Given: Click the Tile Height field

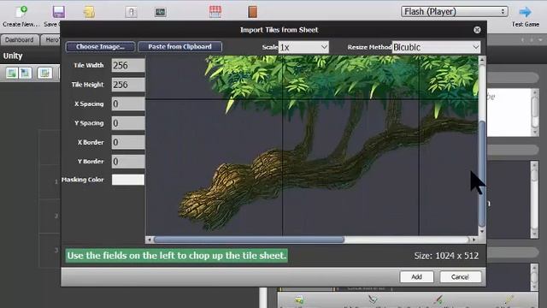Looking at the screenshot, I should click(128, 85).
